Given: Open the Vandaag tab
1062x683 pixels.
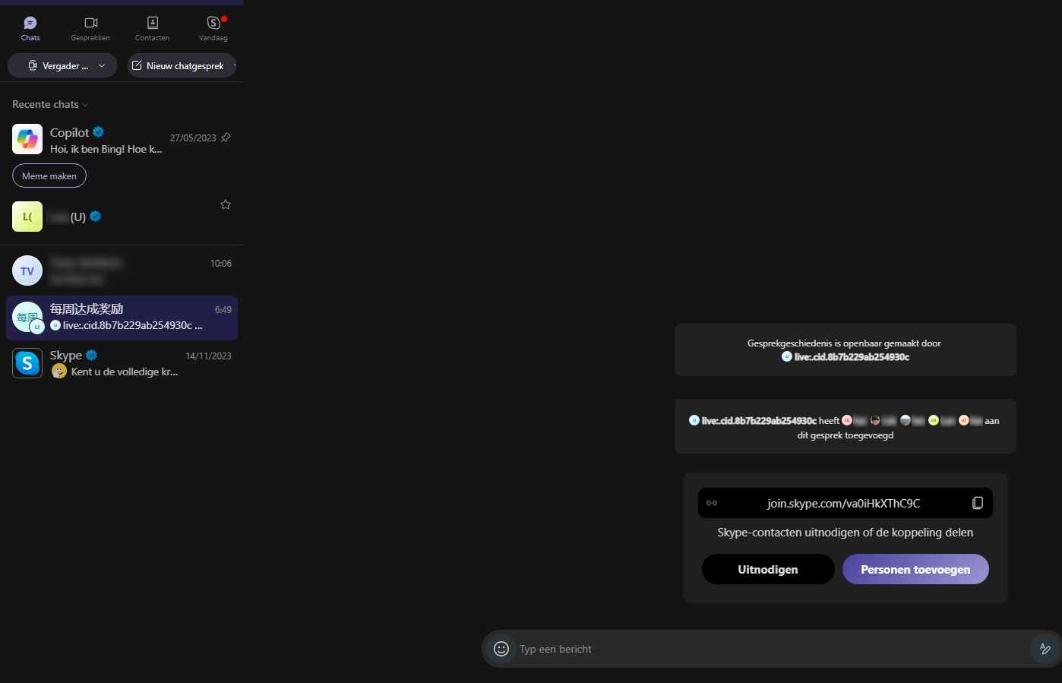Looking at the screenshot, I should [x=213, y=29].
